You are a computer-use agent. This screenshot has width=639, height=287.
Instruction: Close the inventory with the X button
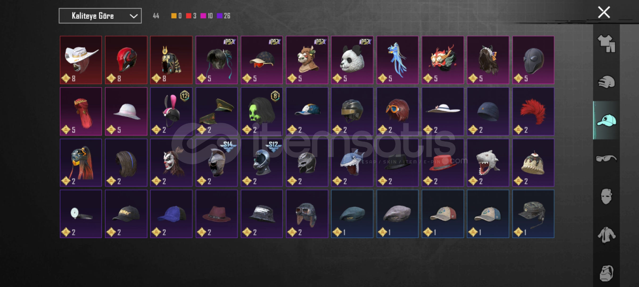coord(604,12)
